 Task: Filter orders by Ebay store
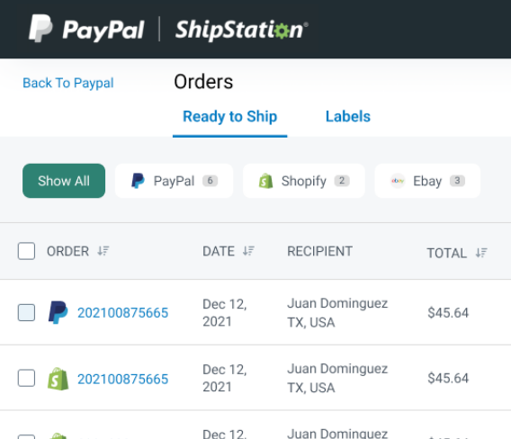point(427,181)
